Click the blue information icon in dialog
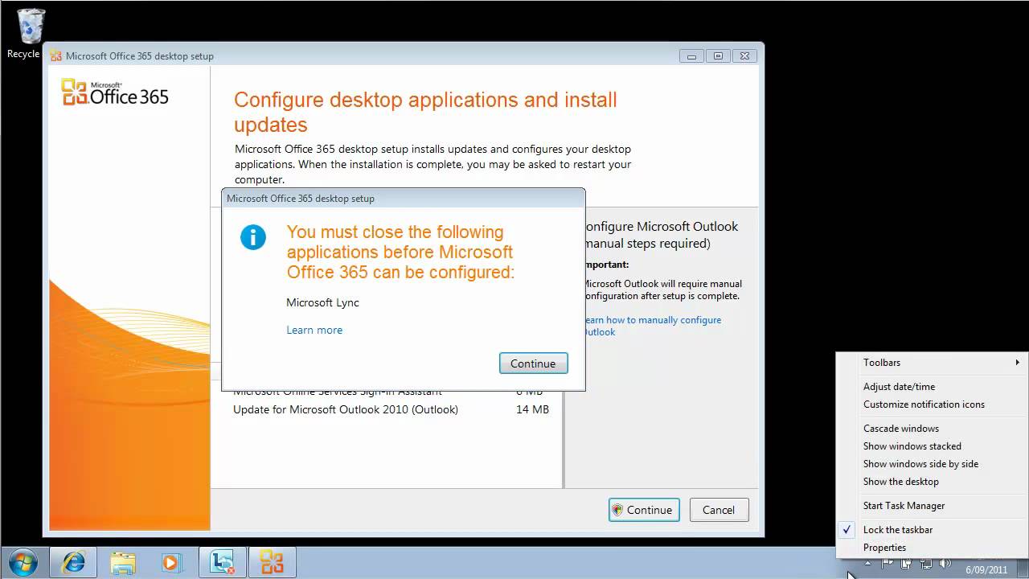The width and height of the screenshot is (1029, 579). click(253, 236)
